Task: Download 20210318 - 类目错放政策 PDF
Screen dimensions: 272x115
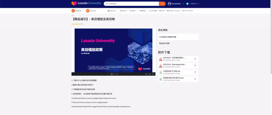Action: pos(195,59)
